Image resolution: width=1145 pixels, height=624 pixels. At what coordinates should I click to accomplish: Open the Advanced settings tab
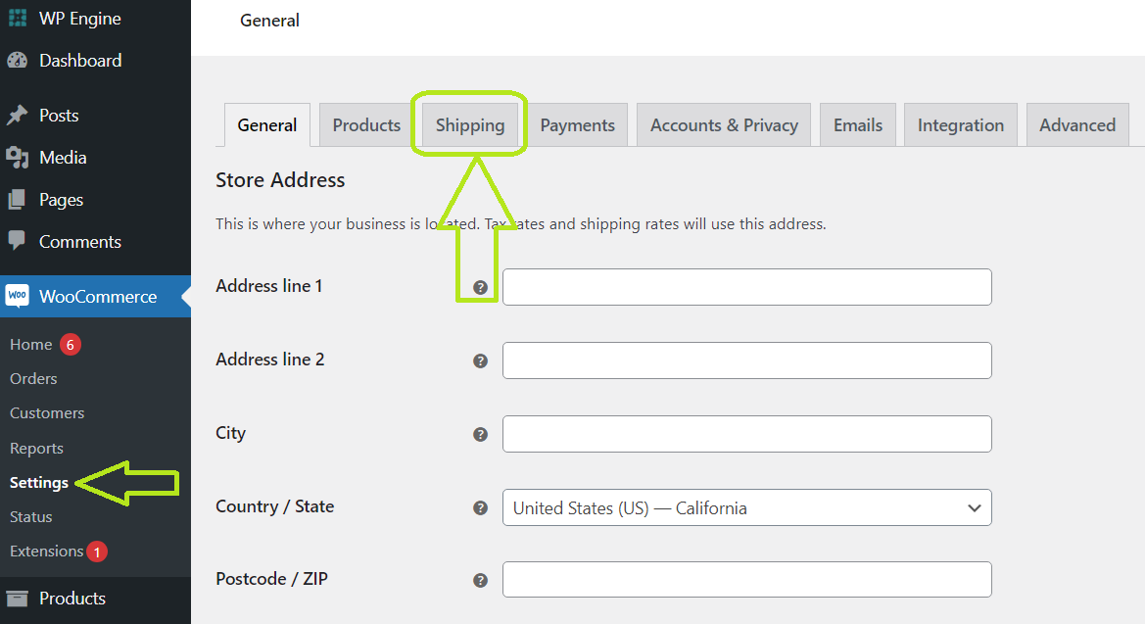tap(1076, 124)
